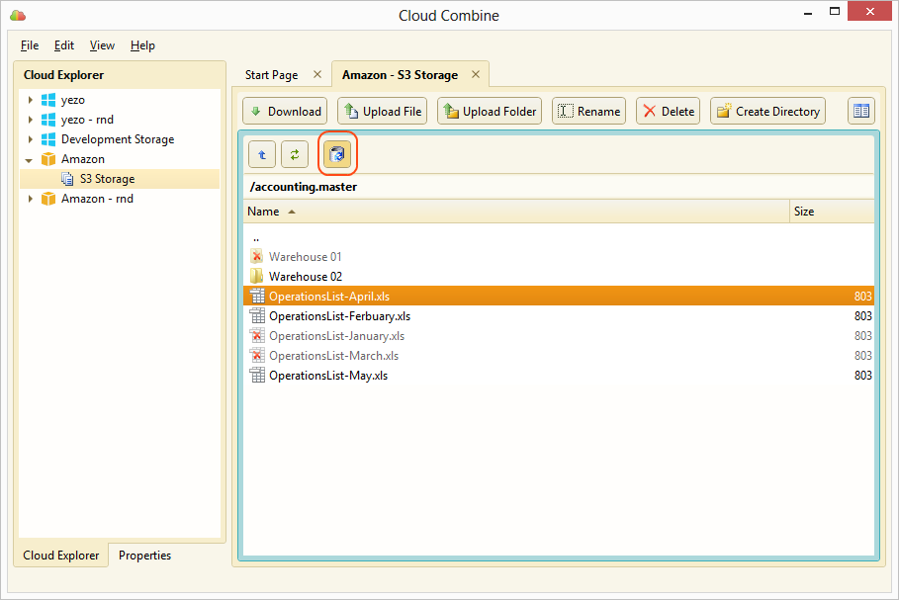Click the OperationsList-May.xls spreadsheet icon
The width and height of the screenshot is (899, 600).
point(257,376)
